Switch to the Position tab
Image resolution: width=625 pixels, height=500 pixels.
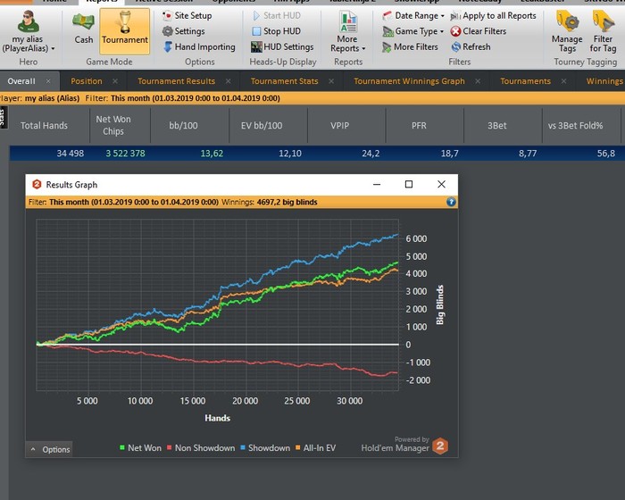point(87,81)
